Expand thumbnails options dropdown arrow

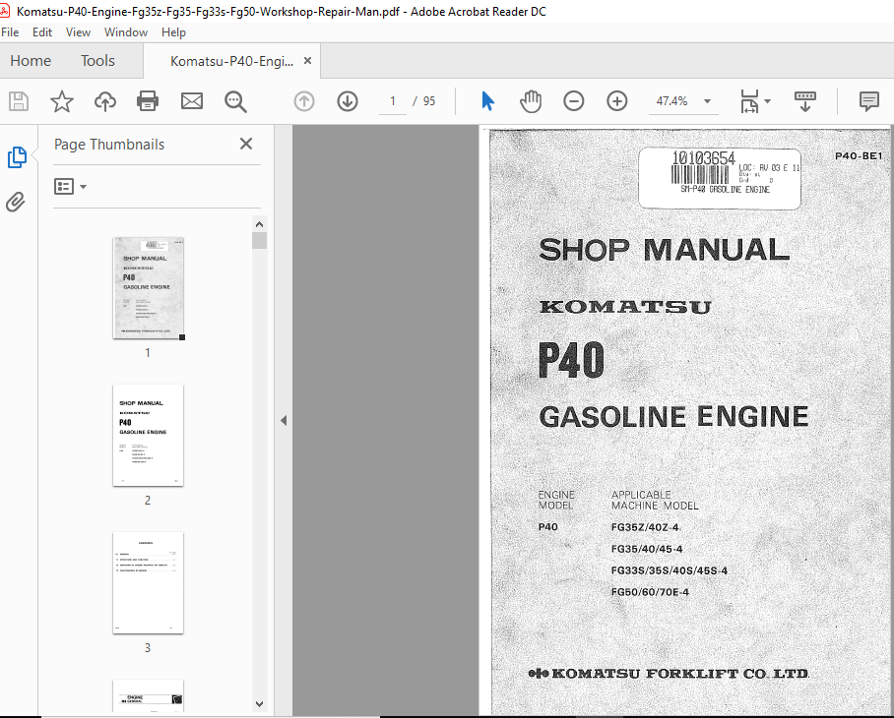point(84,186)
